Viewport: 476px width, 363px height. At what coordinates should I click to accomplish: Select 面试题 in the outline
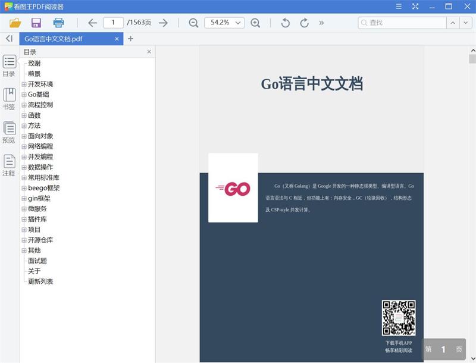click(x=37, y=261)
